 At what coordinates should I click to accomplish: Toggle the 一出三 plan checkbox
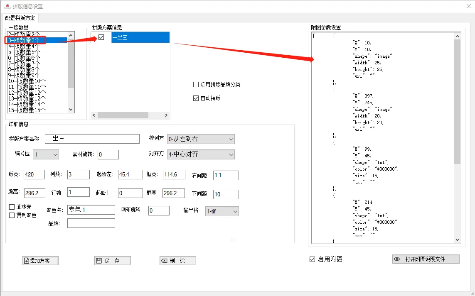(101, 37)
